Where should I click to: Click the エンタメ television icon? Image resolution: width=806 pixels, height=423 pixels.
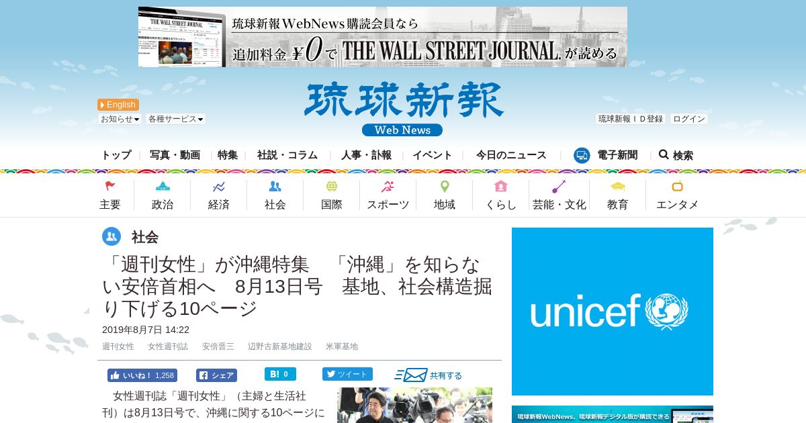pyautogui.click(x=677, y=187)
